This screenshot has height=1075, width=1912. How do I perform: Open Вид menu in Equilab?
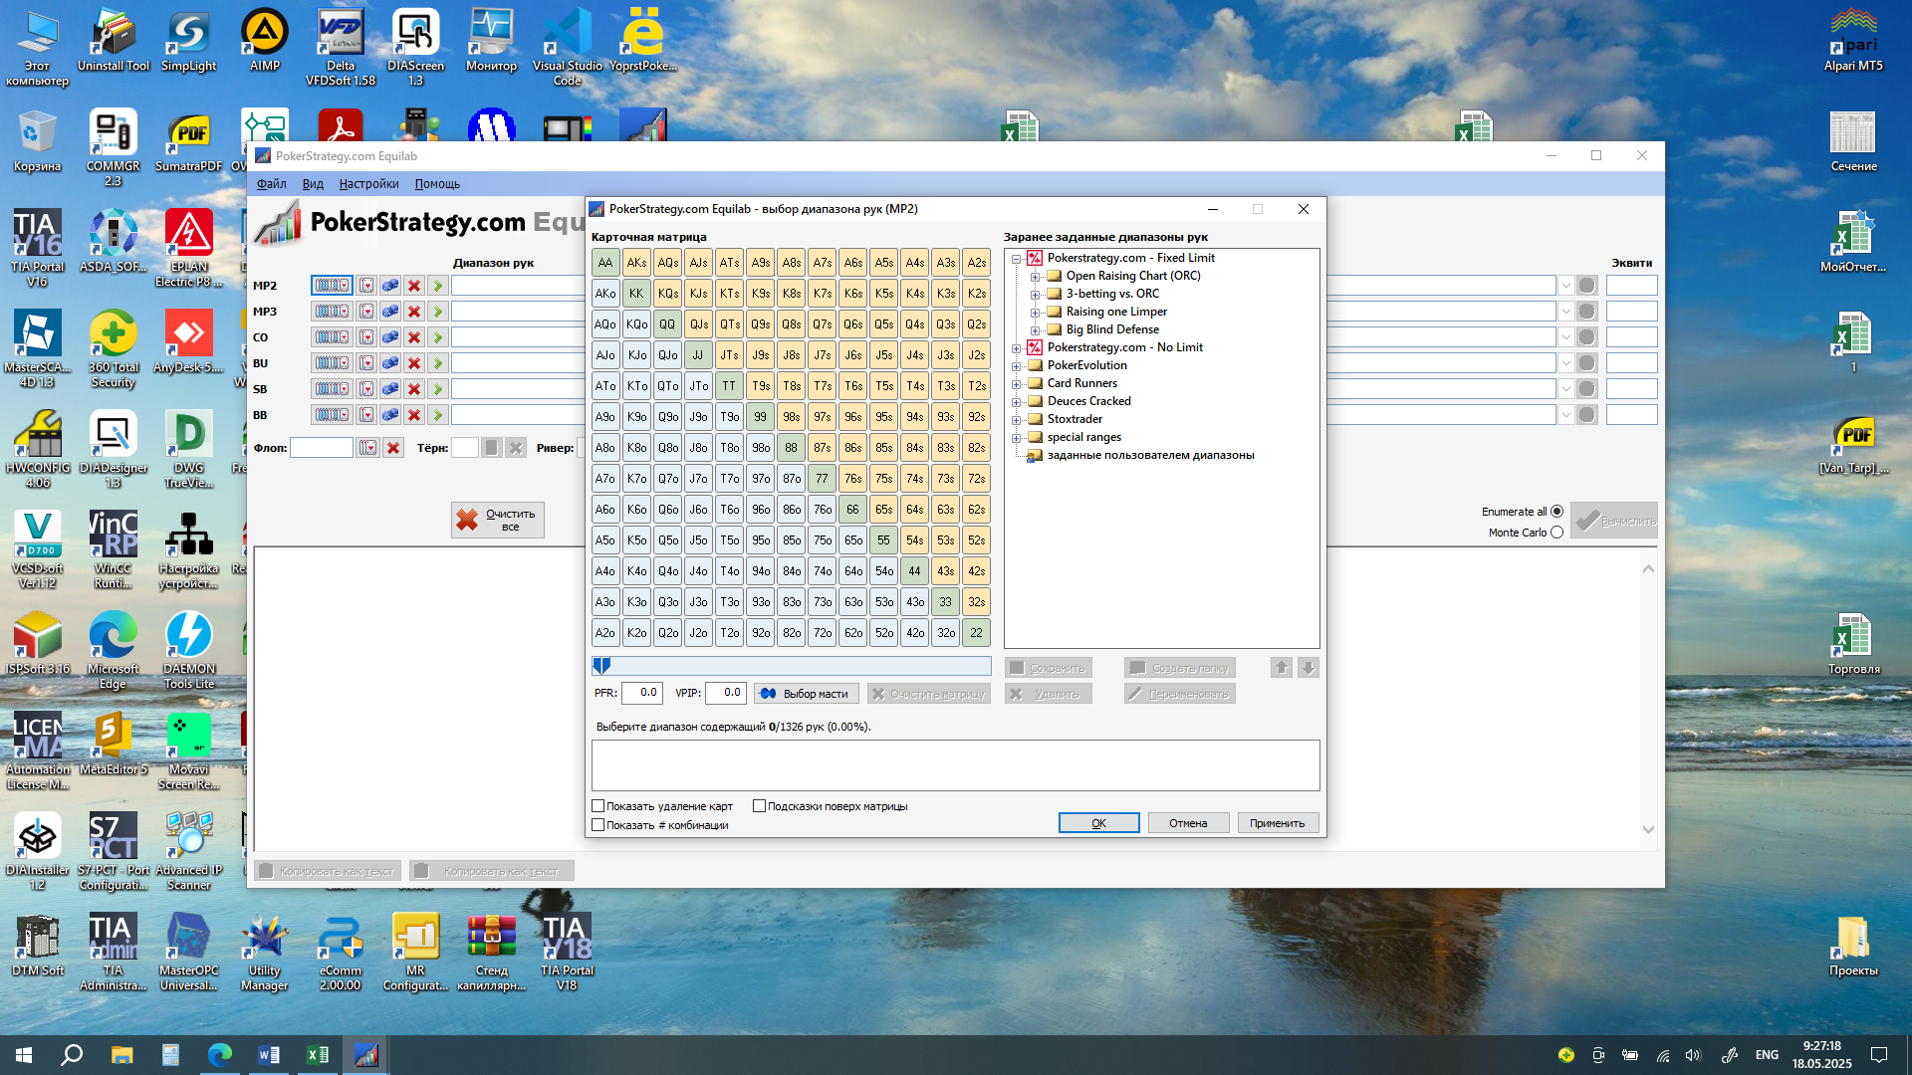(x=313, y=184)
